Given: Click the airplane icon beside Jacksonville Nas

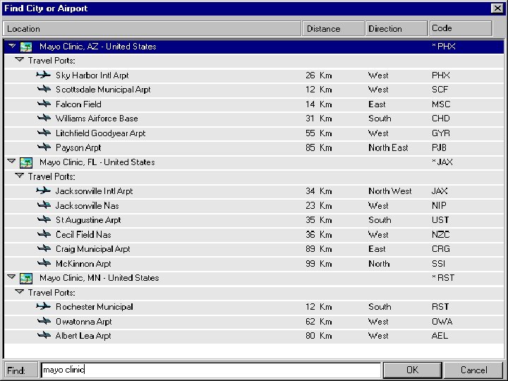Looking at the screenshot, I should 44,205.
